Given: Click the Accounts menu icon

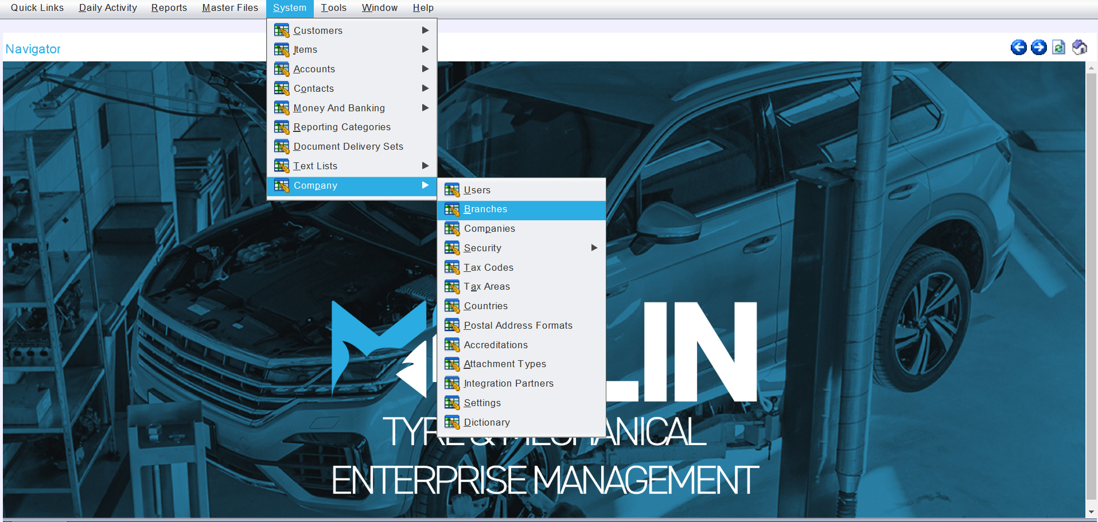Looking at the screenshot, I should 282,69.
